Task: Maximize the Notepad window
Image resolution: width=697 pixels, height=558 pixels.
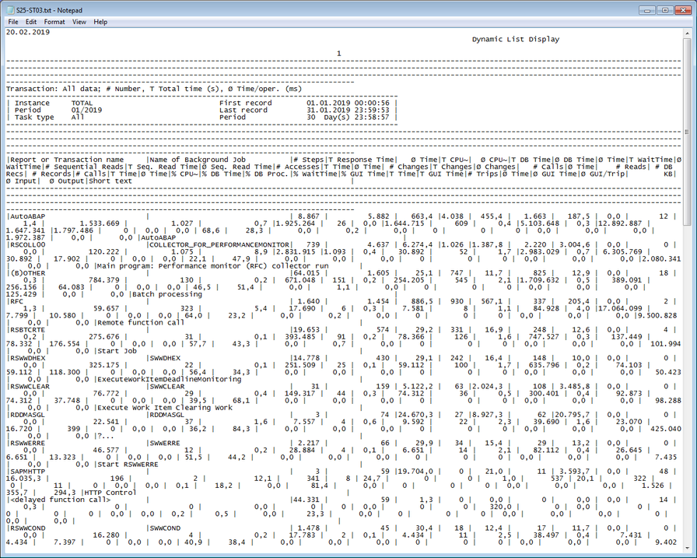Action: coord(665,9)
